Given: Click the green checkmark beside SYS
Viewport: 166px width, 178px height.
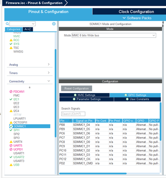Looking at the screenshot, I should click(11, 44).
